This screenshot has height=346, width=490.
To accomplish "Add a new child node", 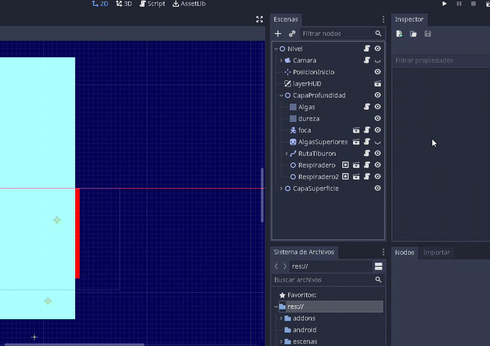I will coord(278,34).
